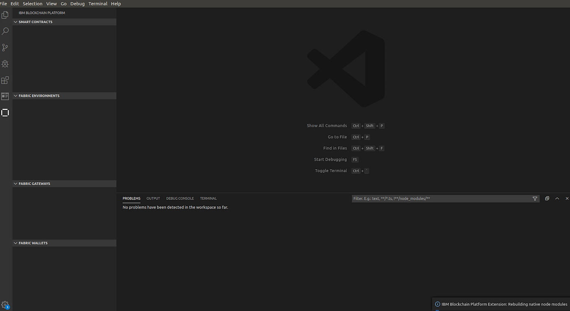
Task: Collapse the Fabric Environments section
Action: coord(15,95)
